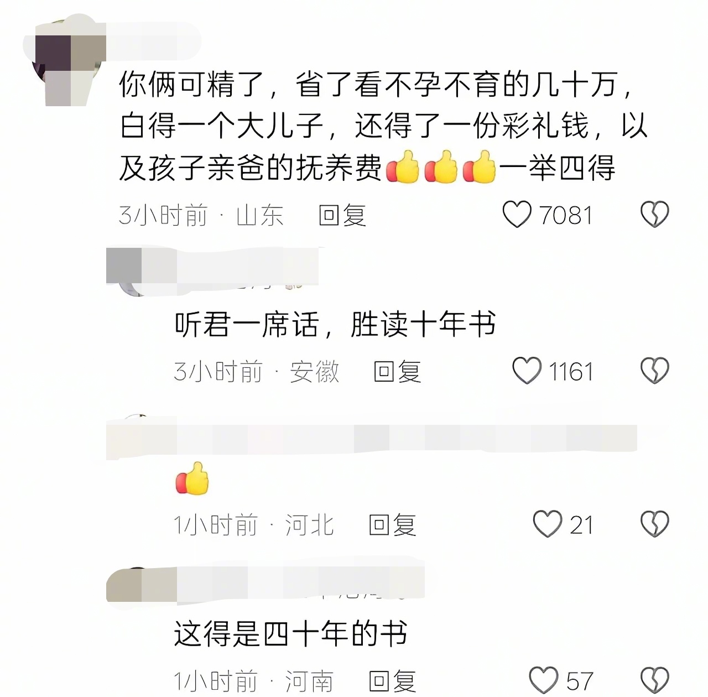Viewport: 708px width, 697px height.
Task: Open the top commenter's avatar profile
Action: pyautogui.click(x=65, y=61)
